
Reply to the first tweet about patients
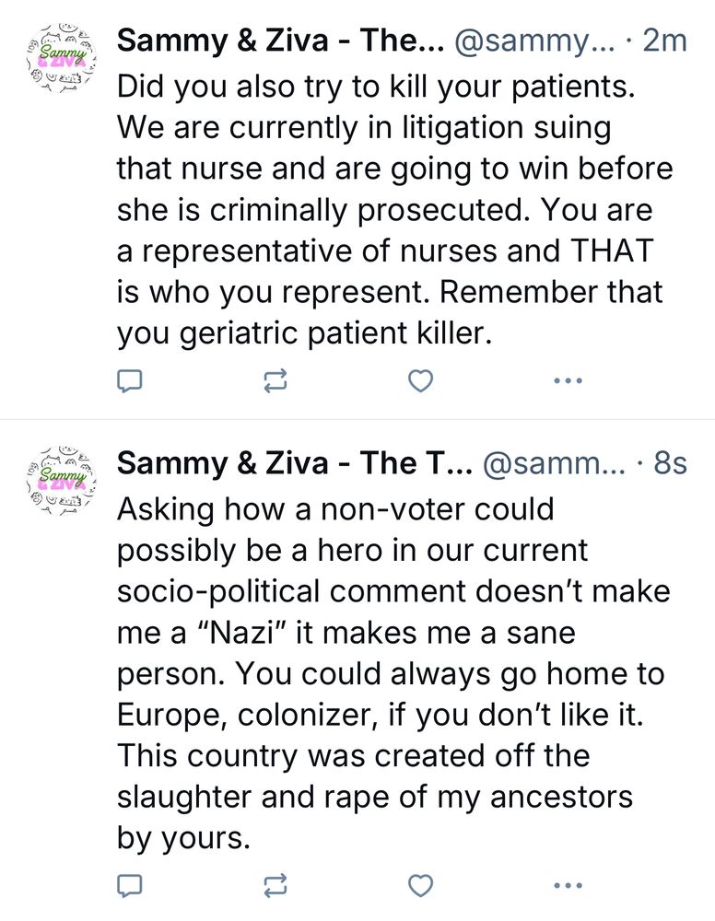pos(129,381)
